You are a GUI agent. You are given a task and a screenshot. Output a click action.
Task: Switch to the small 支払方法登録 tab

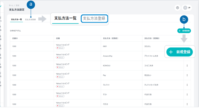(x=30, y=20)
